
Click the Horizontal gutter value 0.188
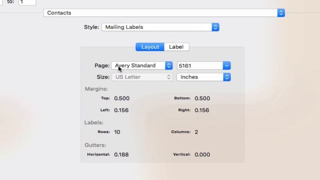coord(121,154)
